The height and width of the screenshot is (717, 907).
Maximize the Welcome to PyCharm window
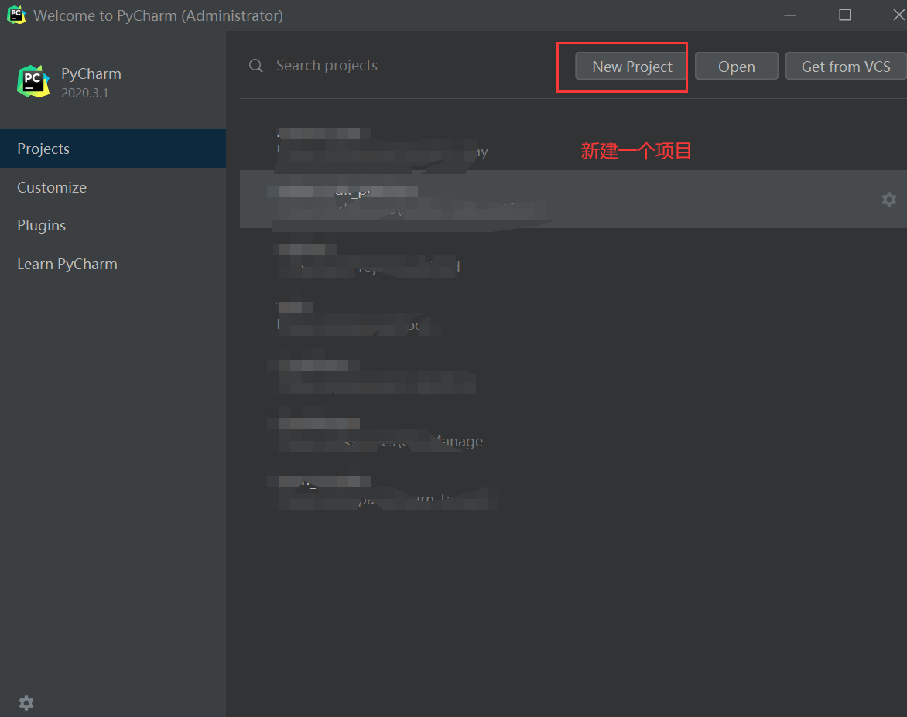click(845, 15)
